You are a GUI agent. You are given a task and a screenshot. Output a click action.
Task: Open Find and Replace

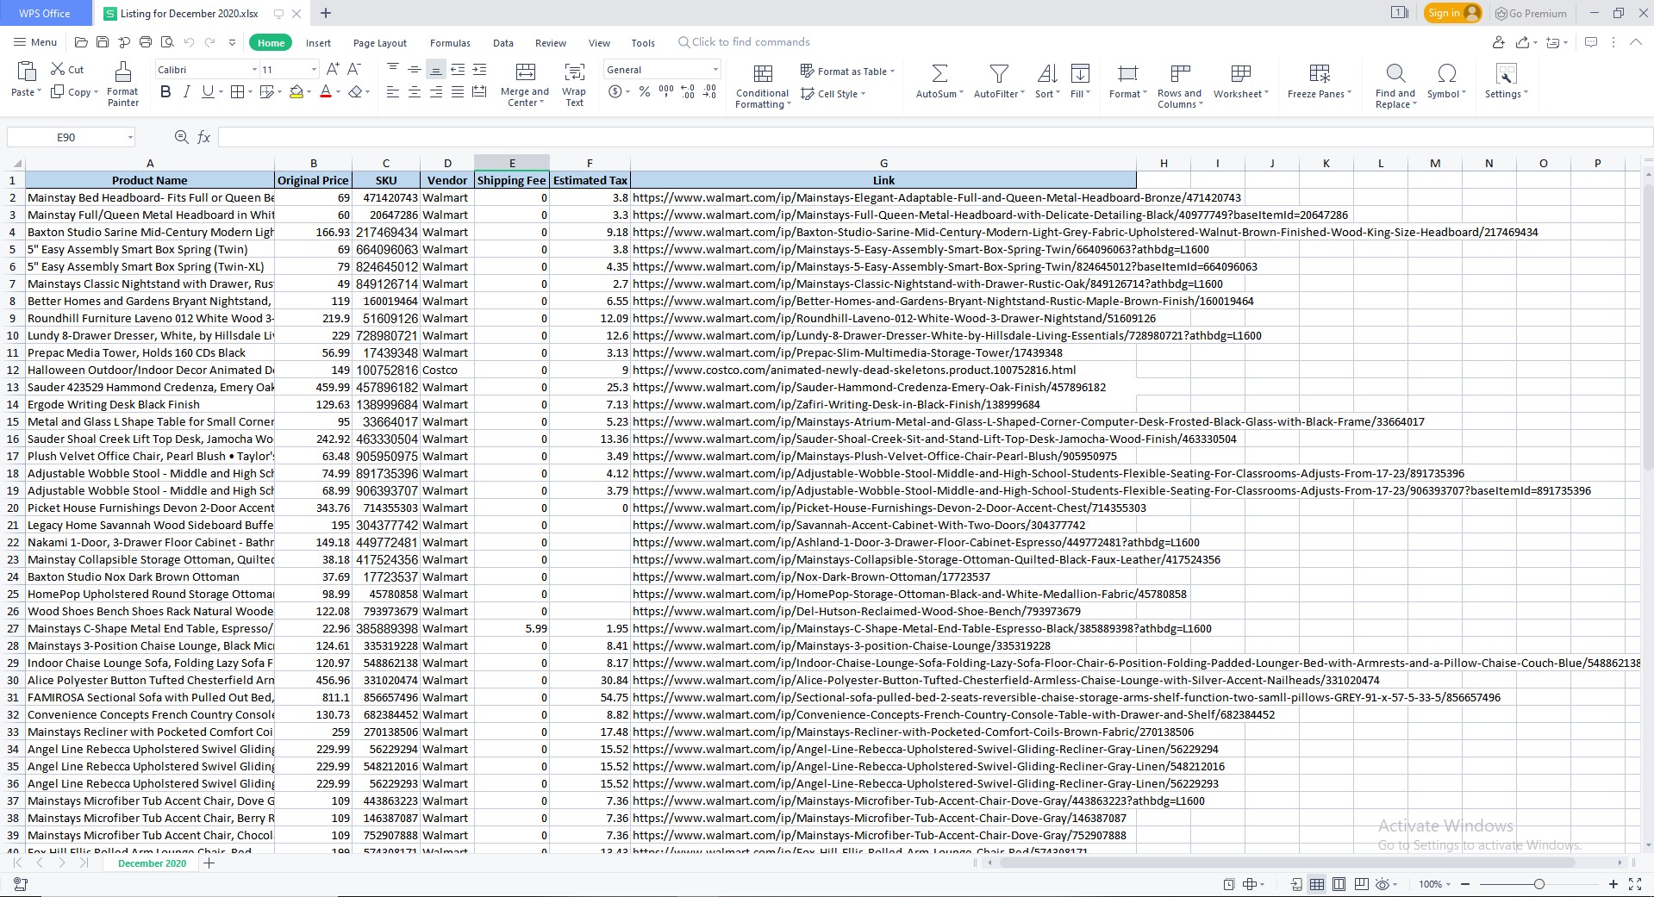point(1395,84)
